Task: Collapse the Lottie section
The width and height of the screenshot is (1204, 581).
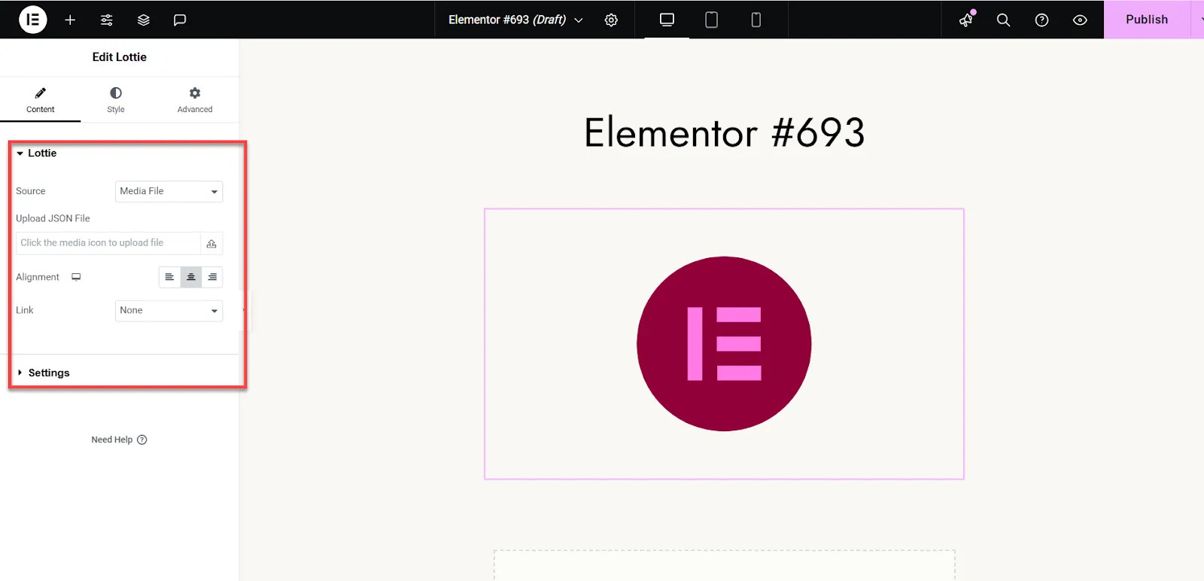Action: 36,153
